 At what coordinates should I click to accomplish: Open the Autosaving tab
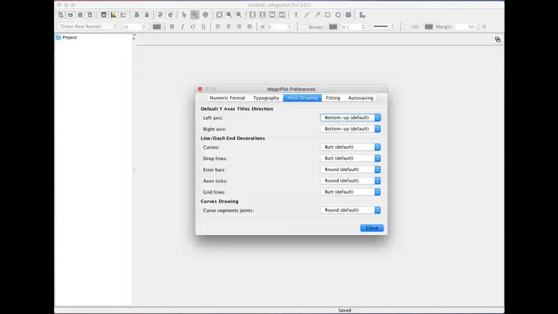[360, 98]
